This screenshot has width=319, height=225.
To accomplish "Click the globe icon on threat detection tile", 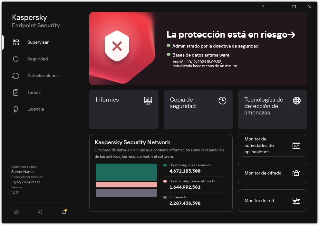I will [x=296, y=101].
